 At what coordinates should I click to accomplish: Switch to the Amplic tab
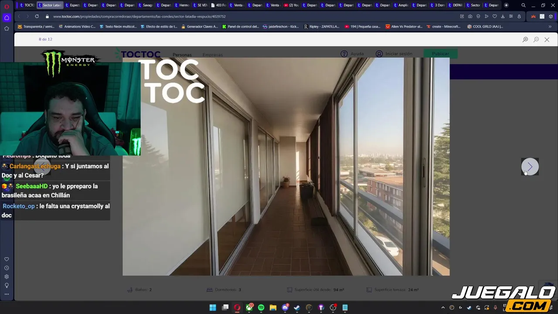point(401,5)
